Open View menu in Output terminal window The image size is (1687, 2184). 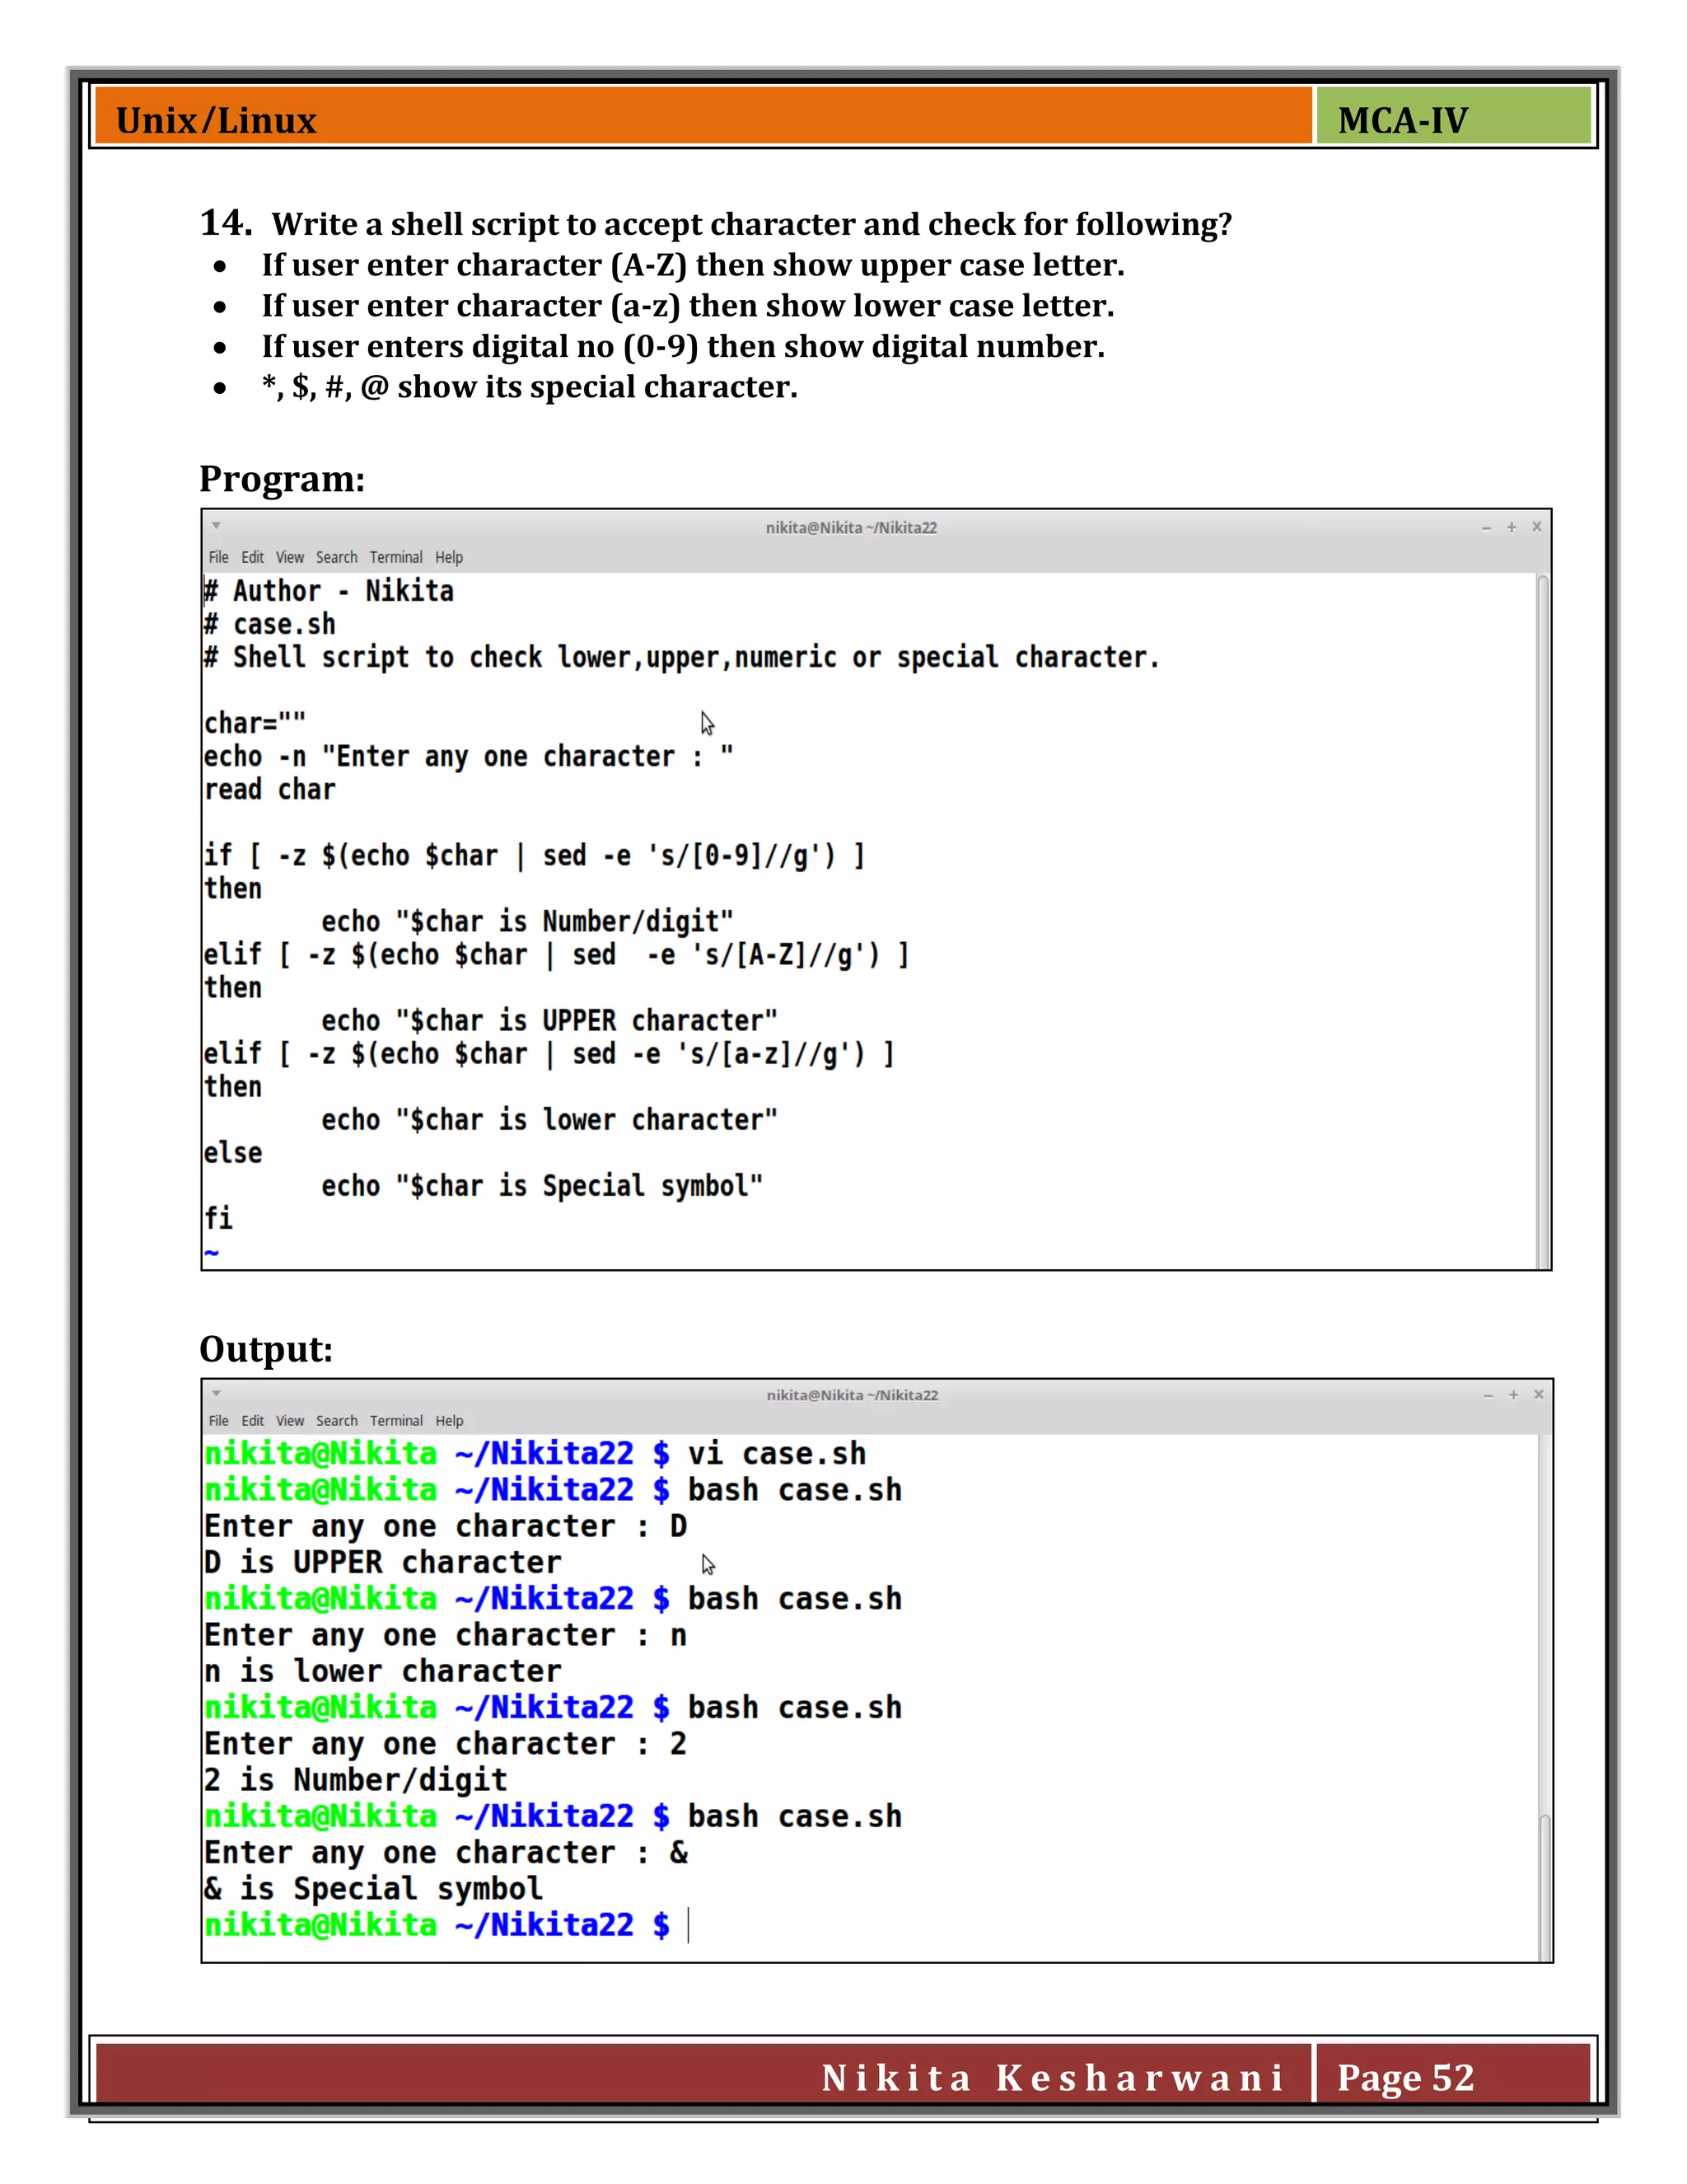click(x=290, y=1420)
